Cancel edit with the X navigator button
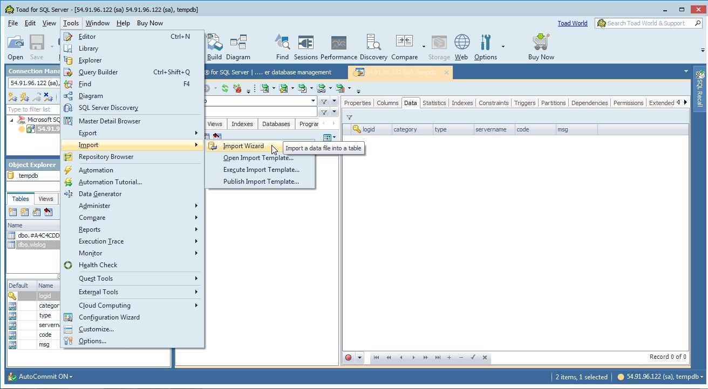 (485, 357)
